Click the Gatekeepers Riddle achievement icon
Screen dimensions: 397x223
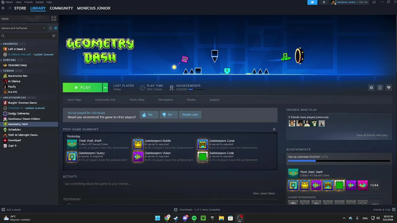pos(138,144)
